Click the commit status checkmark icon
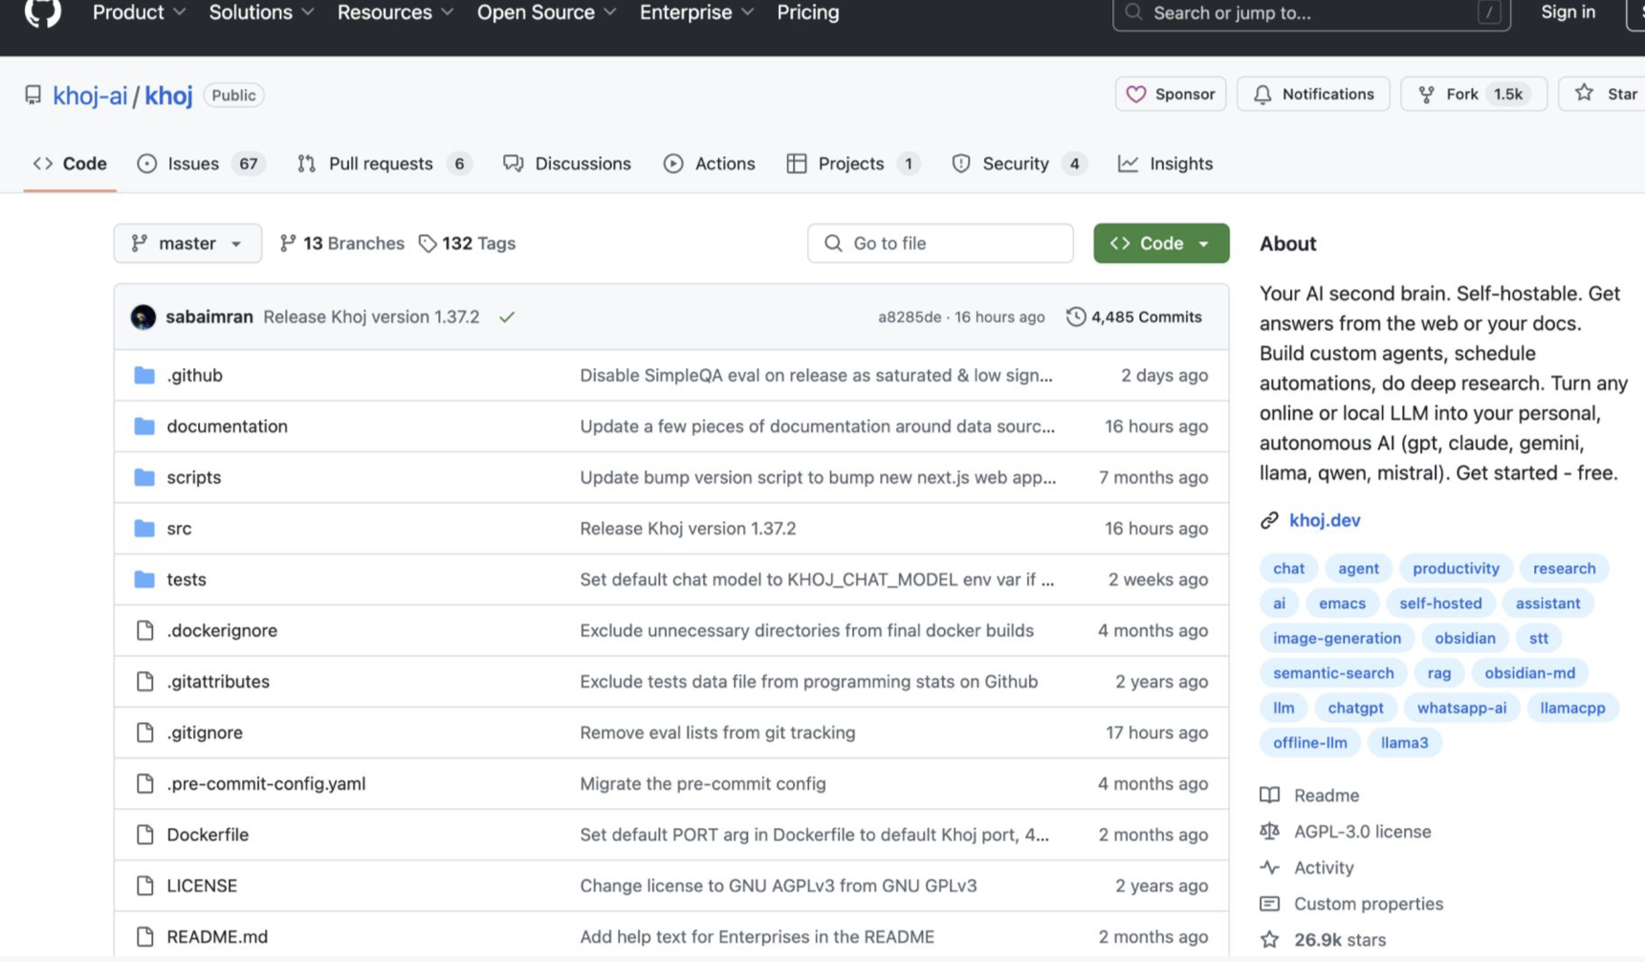The height and width of the screenshot is (962, 1645). (507, 317)
